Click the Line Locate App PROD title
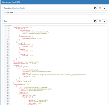 (11, 2)
